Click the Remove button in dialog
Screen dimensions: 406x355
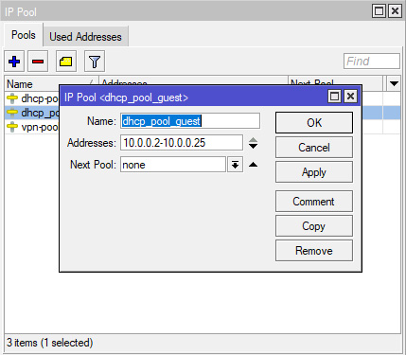(x=314, y=251)
